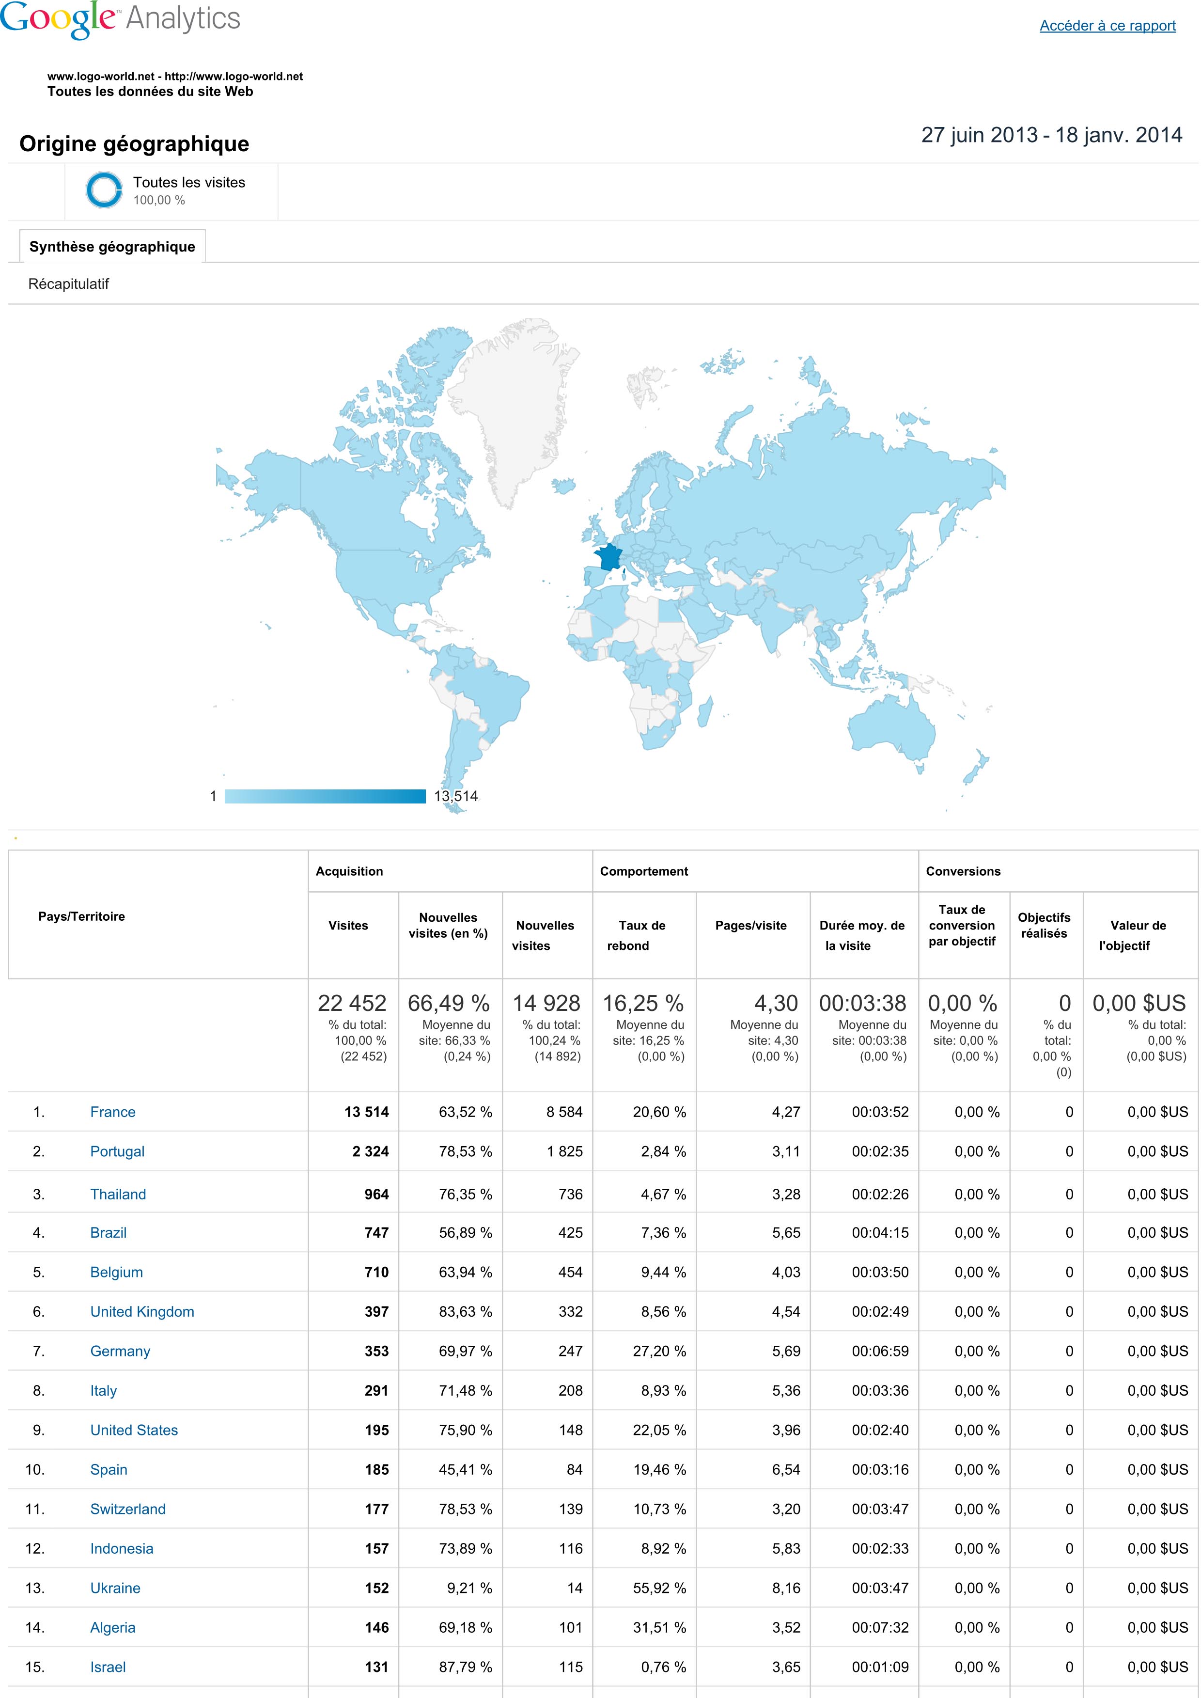Click Brazil average duration 00:04:15
Image resolution: width=1201 pixels, height=1700 pixels.
[x=880, y=1233]
